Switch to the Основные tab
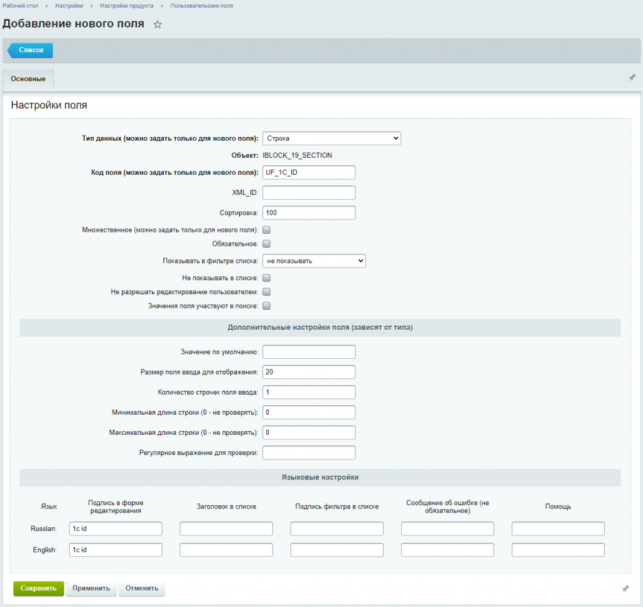 click(x=28, y=79)
